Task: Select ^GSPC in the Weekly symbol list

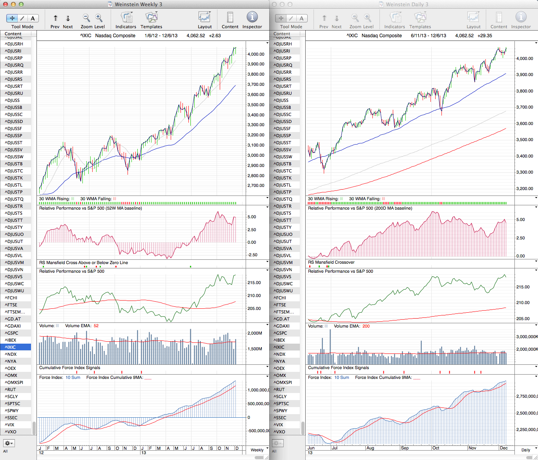Action: 12,333
